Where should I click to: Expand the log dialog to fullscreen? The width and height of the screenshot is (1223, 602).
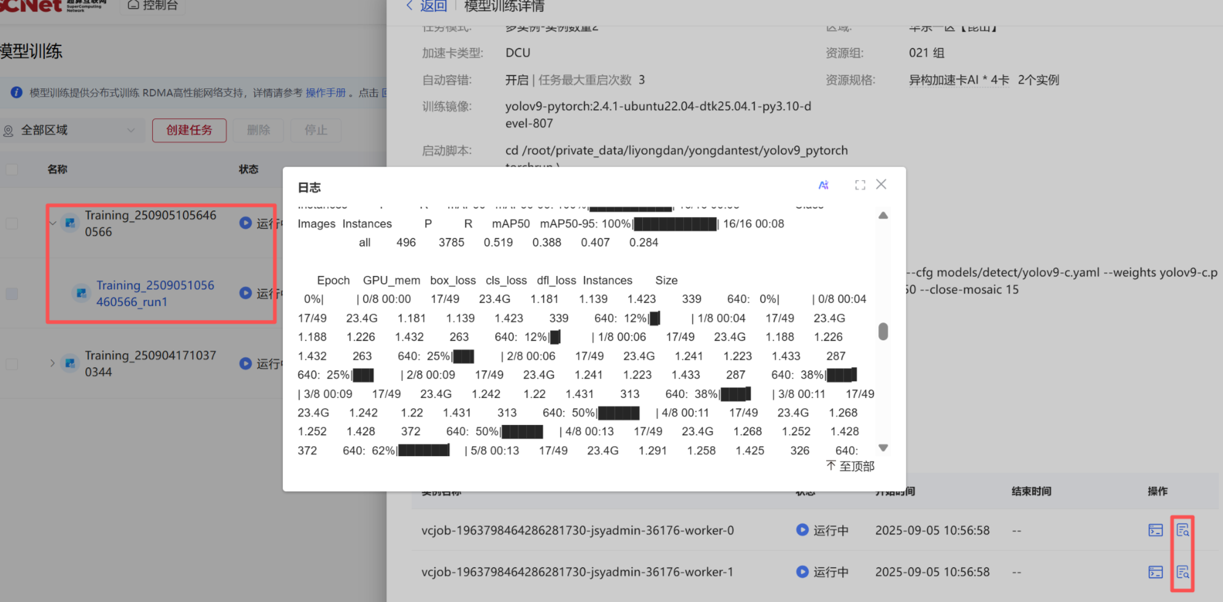pyautogui.click(x=860, y=185)
